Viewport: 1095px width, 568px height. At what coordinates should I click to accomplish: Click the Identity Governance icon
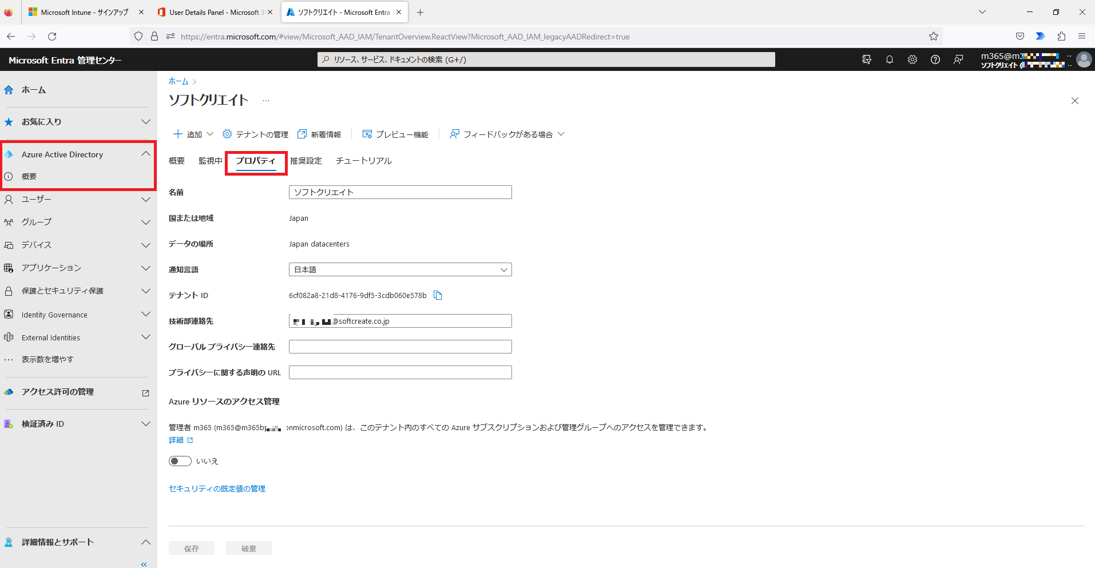[9, 314]
